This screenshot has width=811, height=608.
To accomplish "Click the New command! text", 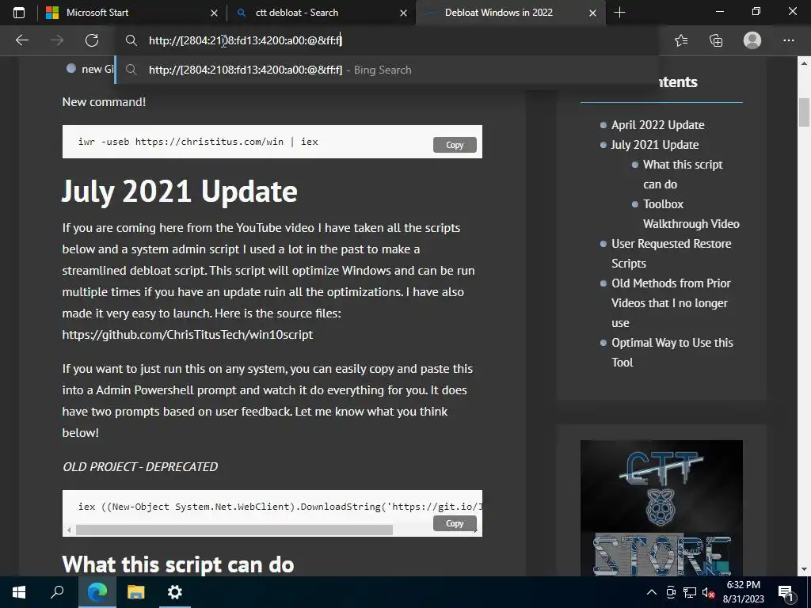I will 104,102.
